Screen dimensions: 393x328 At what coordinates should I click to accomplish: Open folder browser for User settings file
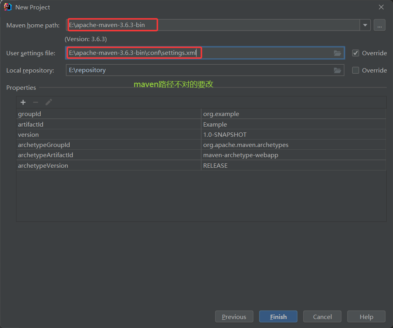pos(337,53)
